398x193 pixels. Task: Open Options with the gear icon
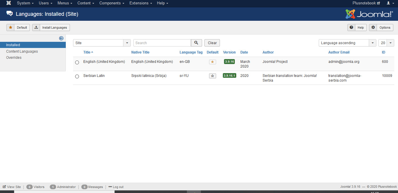click(381, 27)
